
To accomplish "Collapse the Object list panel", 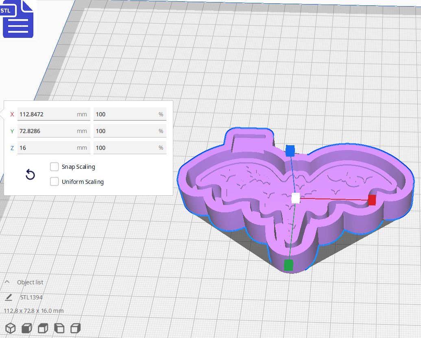I will pos(7,282).
